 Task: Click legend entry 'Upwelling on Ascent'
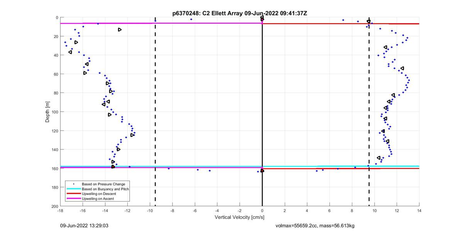pyautogui.click(x=98, y=199)
